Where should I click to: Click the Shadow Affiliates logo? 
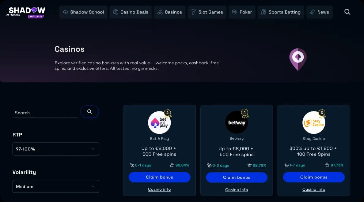click(26, 12)
